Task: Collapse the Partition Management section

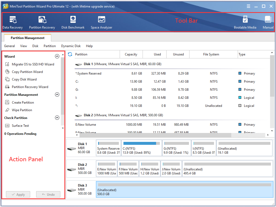Action: [x=57, y=94]
